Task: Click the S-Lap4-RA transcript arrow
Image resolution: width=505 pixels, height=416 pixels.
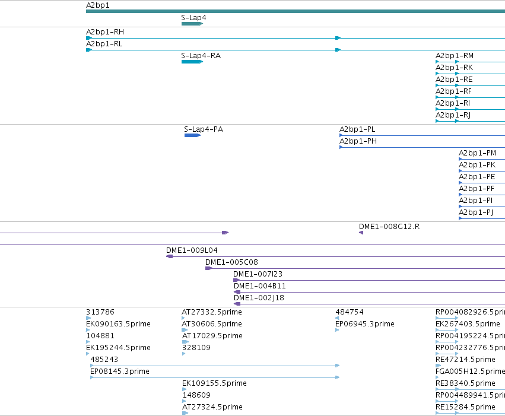Action: pyautogui.click(x=192, y=62)
